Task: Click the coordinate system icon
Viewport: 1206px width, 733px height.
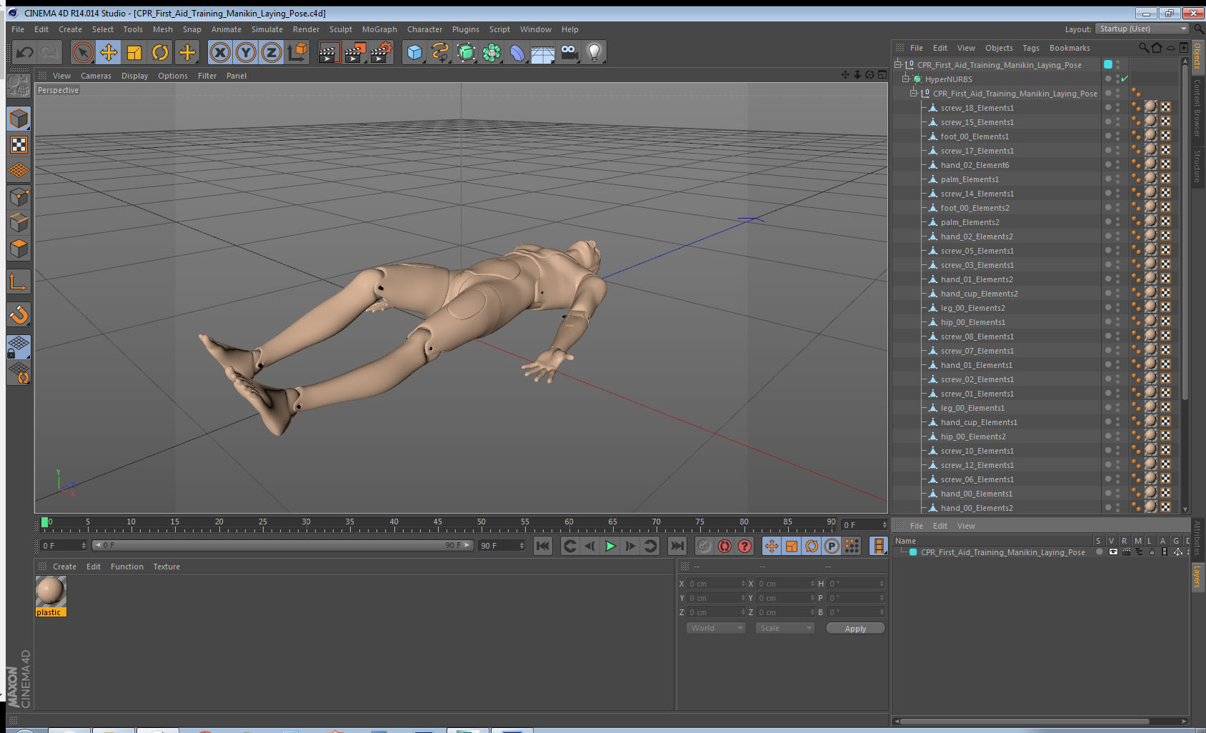Action: 297,52
